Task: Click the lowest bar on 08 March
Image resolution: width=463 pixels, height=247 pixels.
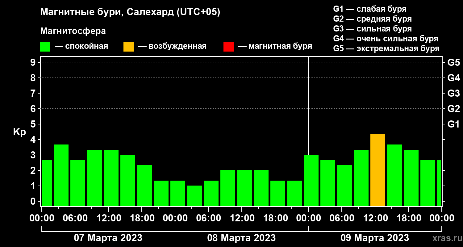Action: 194,196
